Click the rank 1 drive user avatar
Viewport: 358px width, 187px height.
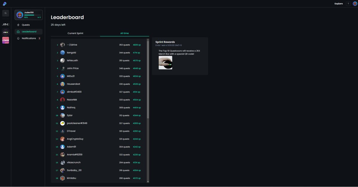pos(62,45)
